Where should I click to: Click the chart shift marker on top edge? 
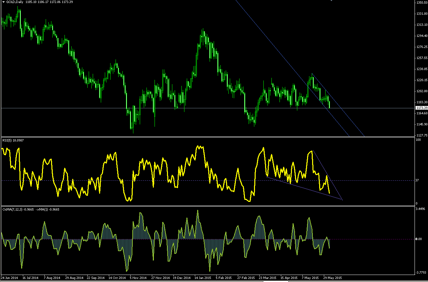331,1
